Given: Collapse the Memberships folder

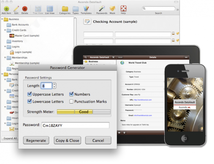Looking at the screenshot, I should point(5,57).
